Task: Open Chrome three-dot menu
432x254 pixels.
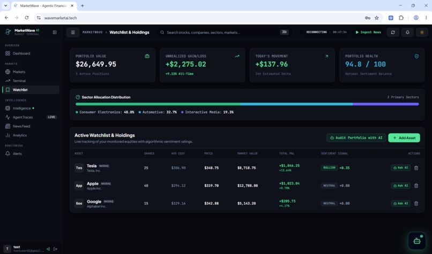Action: pyautogui.click(x=426, y=18)
